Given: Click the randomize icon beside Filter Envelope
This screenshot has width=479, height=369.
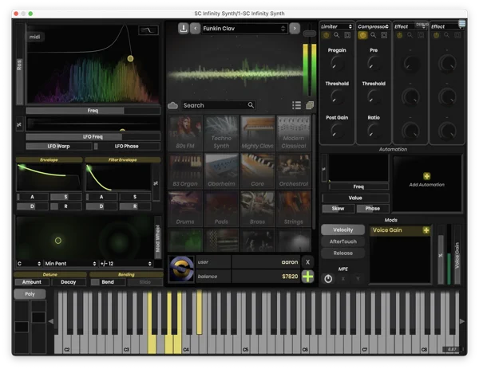Looking at the screenshot, I should 156,183.
